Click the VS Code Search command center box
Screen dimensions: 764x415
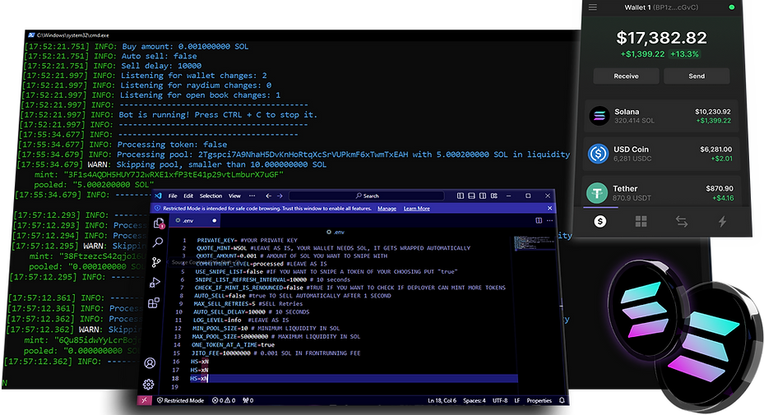[x=367, y=196]
